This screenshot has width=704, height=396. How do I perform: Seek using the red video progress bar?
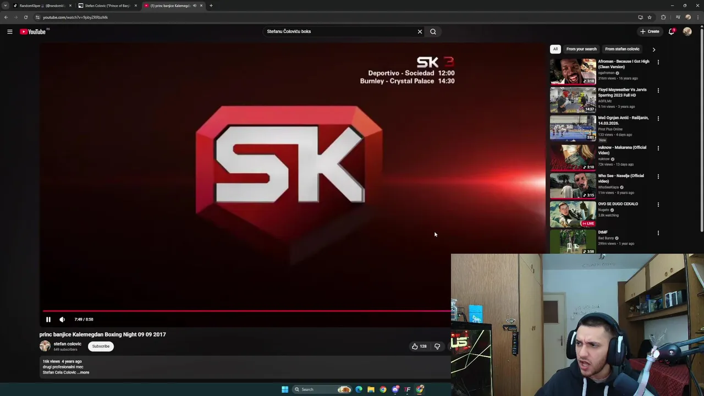246,311
